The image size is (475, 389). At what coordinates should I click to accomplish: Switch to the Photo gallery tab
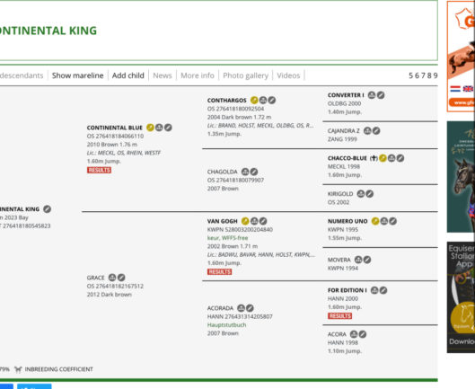pos(246,75)
